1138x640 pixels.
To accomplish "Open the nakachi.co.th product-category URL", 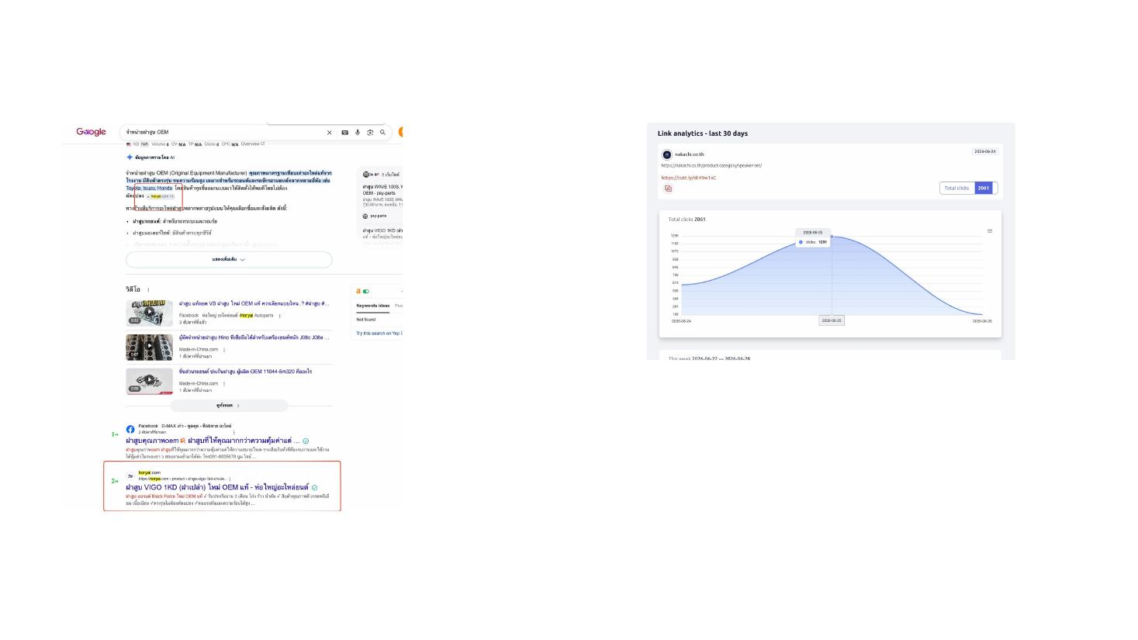I will [711, 165].
